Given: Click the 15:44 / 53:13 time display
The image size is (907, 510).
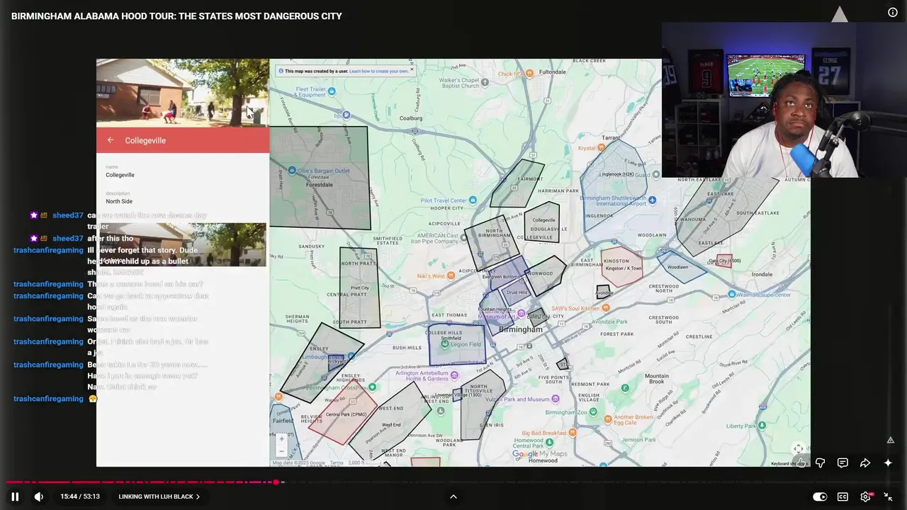Looking at the screenshot, I should (80, 497).
